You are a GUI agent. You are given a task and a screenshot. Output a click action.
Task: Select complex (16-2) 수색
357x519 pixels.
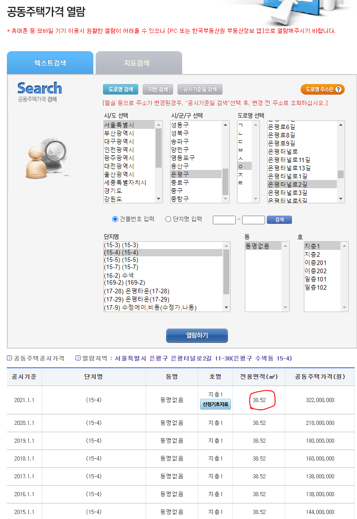click(x=163, y=275)
